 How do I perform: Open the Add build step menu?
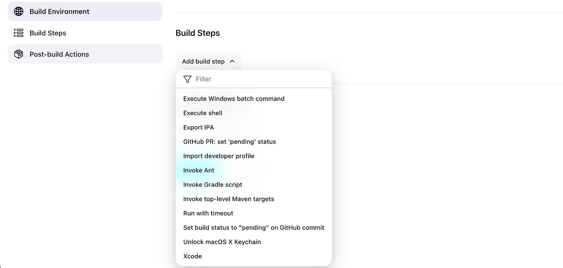[203, 61]
